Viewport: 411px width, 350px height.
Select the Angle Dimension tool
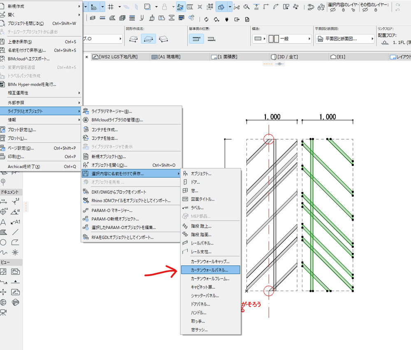(15, 212)
